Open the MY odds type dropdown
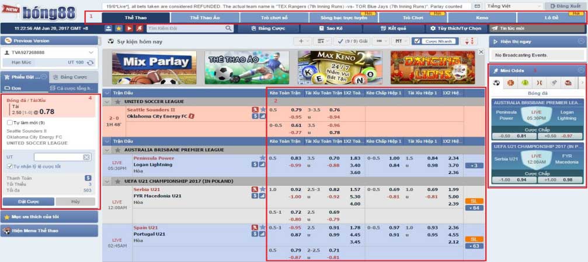 tap(400, 41)
